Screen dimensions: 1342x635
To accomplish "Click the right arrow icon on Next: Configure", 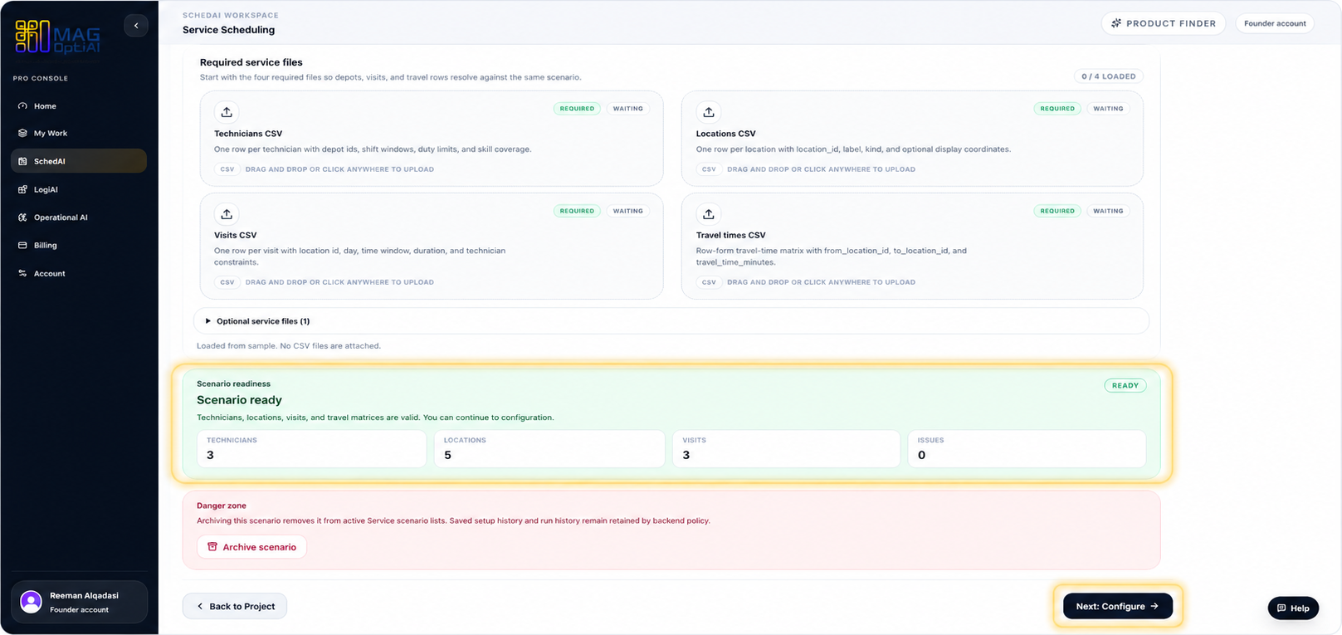I will 1154,606.
